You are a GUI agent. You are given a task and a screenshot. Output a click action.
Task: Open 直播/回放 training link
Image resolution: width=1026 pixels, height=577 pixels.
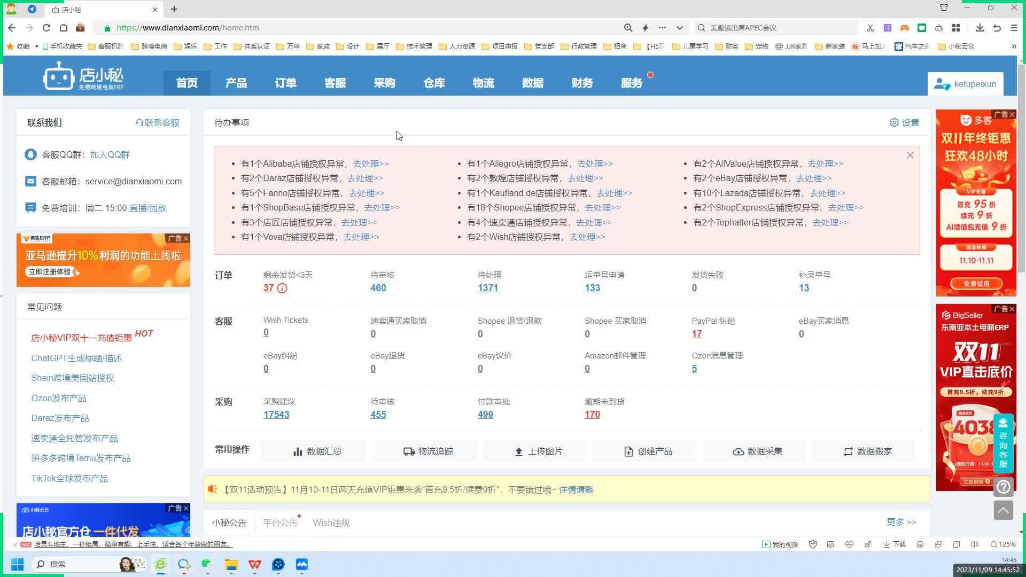coord(148,208)
